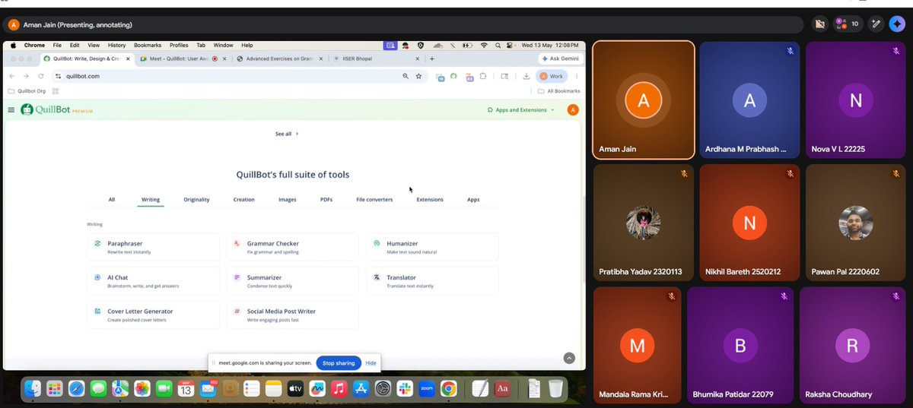Switch to Meet - QuillBot browser tab
The image size is (913, 408).
[x=183, y=59]
